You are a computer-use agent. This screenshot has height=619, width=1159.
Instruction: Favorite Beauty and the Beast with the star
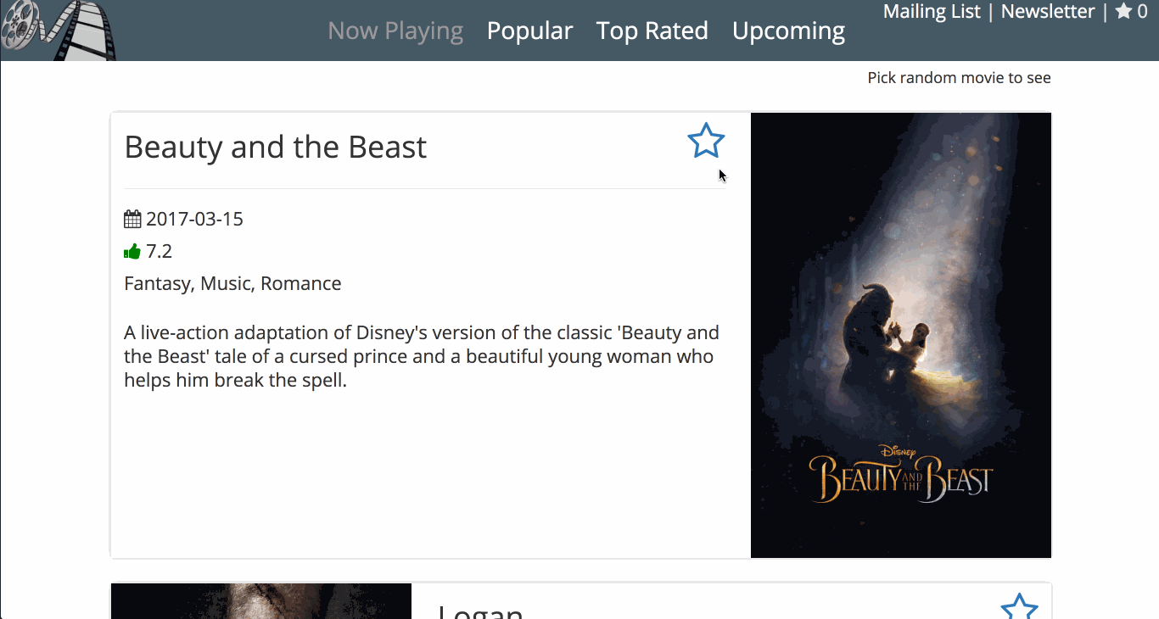[x=706, y=142]
